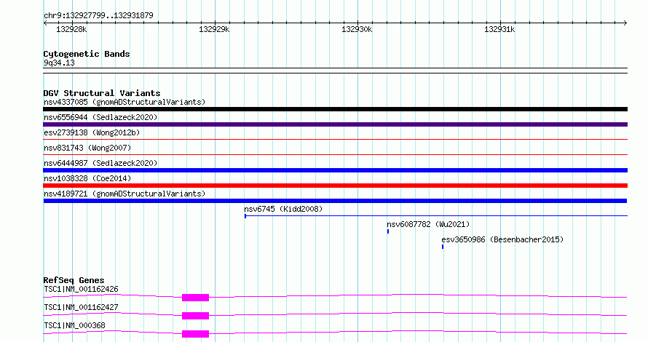Select the NM_001162427 magenta exon block

click(x=195, y=316)
